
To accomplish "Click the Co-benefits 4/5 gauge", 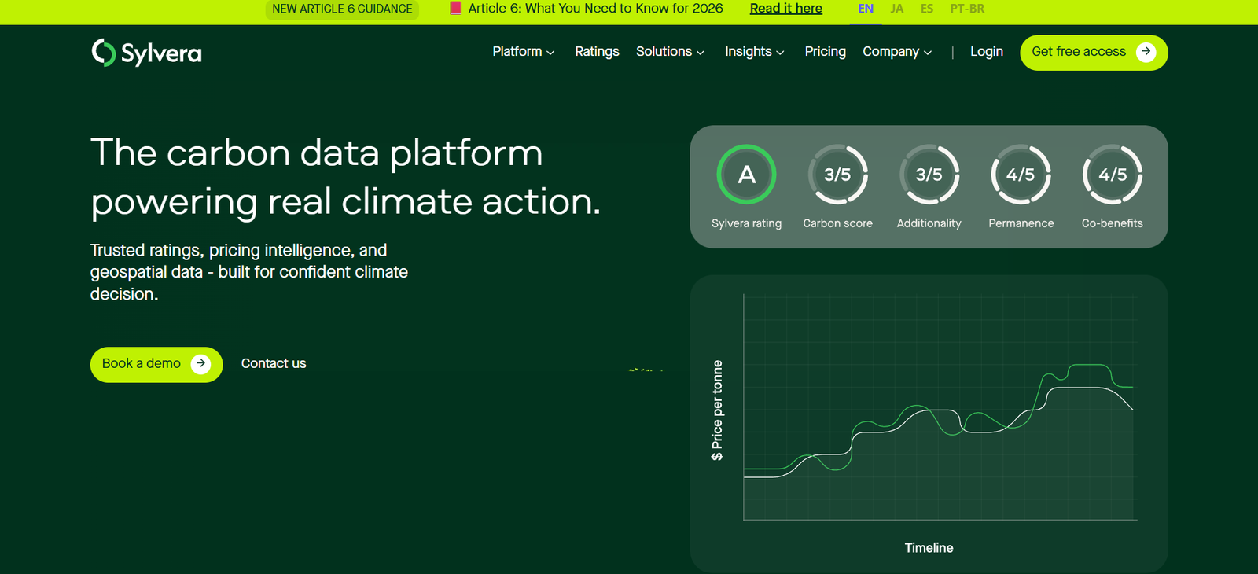I will [x=1112, y=175].
